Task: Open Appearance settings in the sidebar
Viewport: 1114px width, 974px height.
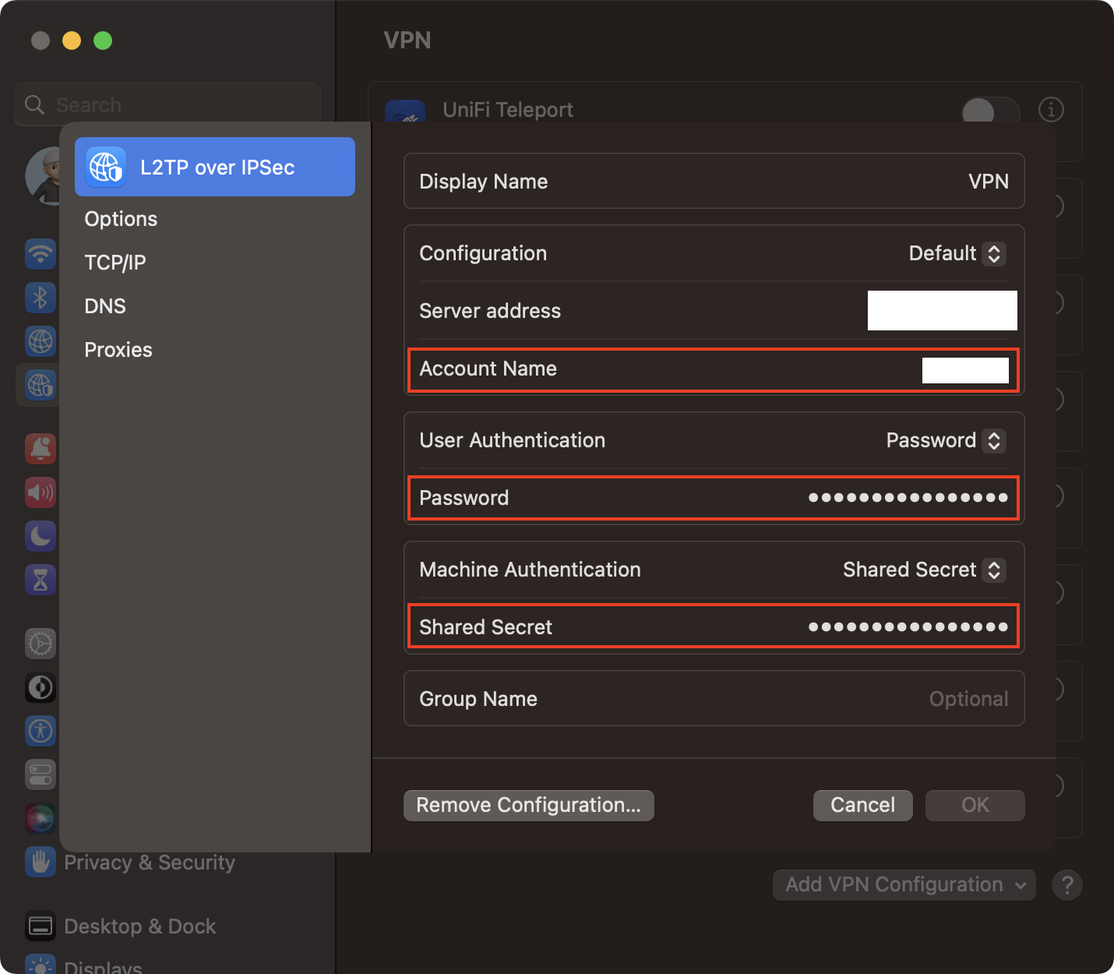Action: tap(40, 687)
